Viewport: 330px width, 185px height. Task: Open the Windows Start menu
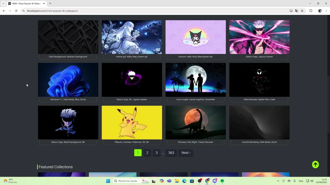(x=108, y=181)
